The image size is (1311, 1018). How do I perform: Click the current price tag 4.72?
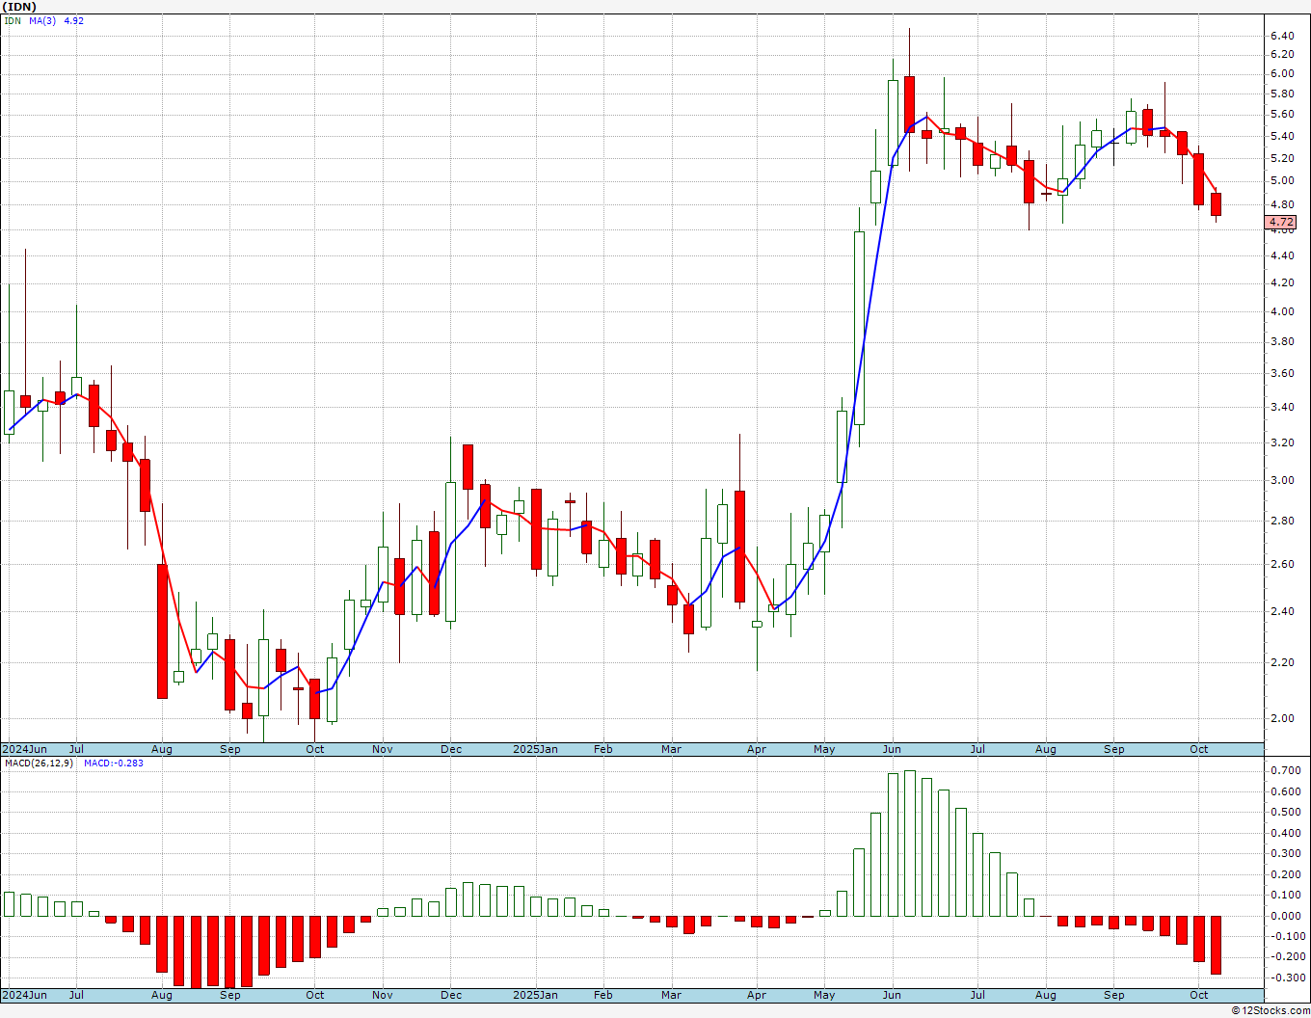pos(1282,222)
